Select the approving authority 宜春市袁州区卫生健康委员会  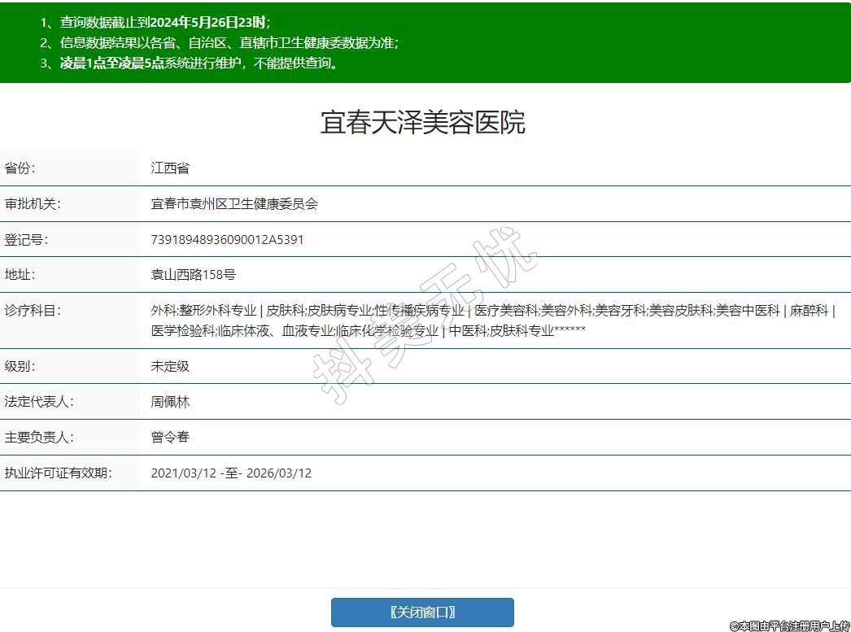[234, 204]
